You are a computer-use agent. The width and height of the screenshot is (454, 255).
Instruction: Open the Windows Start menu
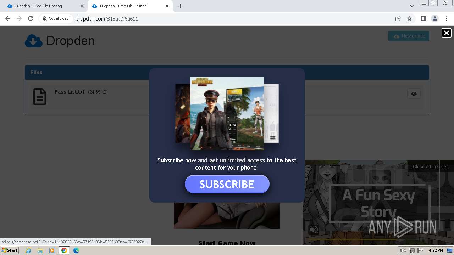click(10, 250)
